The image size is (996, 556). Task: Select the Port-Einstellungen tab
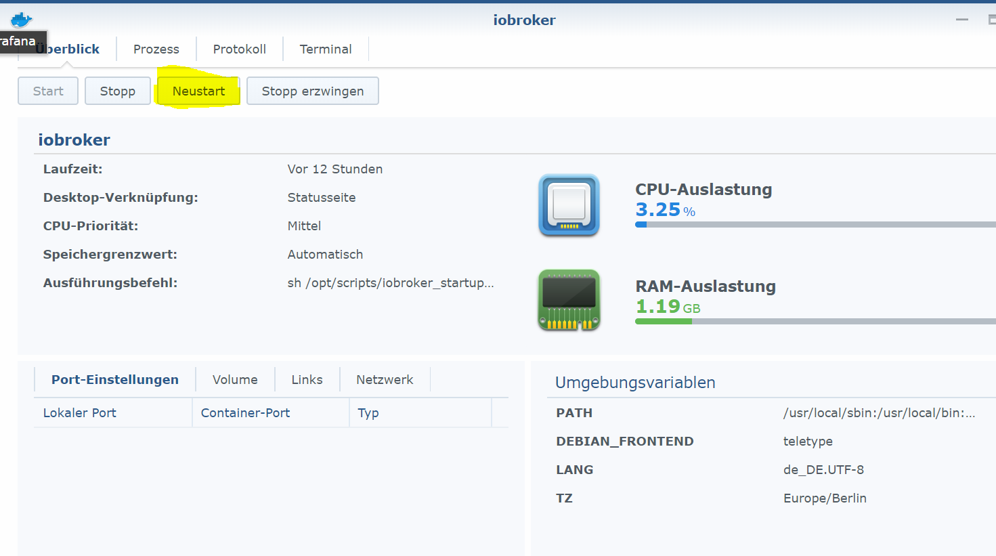pyautogui.click(x=115, y=380)
